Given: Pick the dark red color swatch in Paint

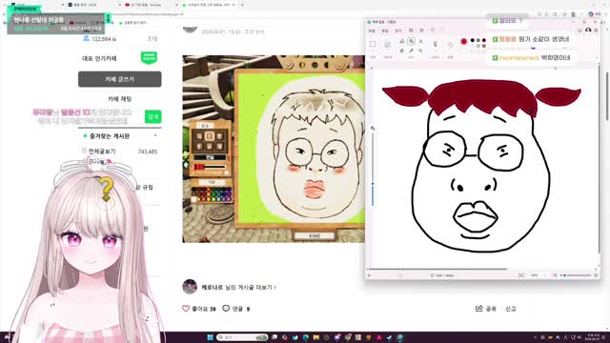Looking at the screenshot, I should tap(483, 40).
